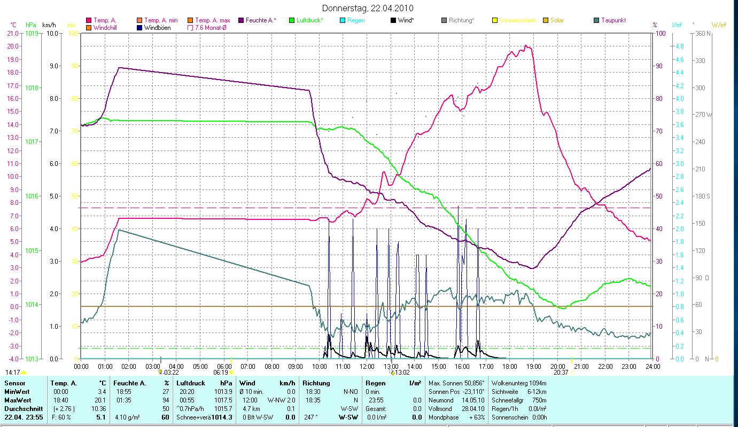Click the purple Feuchte A.* legend swatch
738x427 pixels.
[x=241, y=20]
